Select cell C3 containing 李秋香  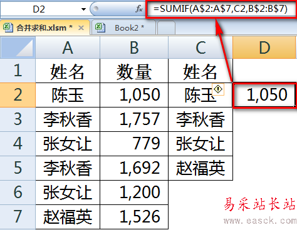point(201,119)
